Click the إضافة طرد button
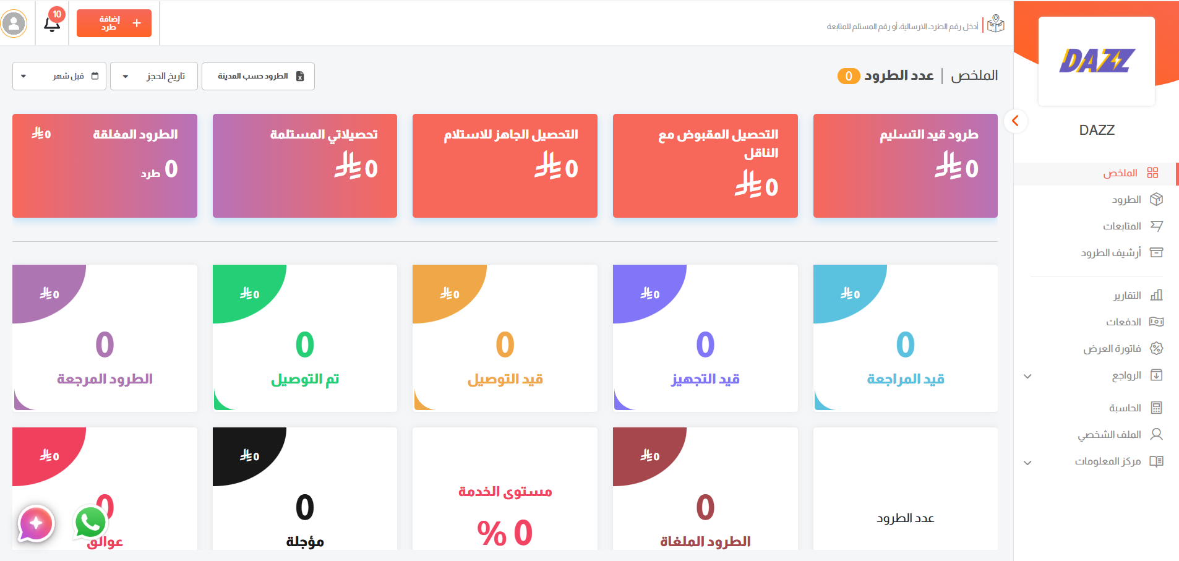1179x561 pixels. (x=114, y=24)
